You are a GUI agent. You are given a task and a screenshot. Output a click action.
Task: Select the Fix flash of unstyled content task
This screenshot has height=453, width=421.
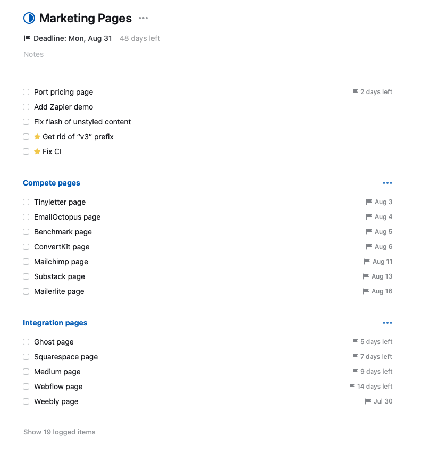82,122
